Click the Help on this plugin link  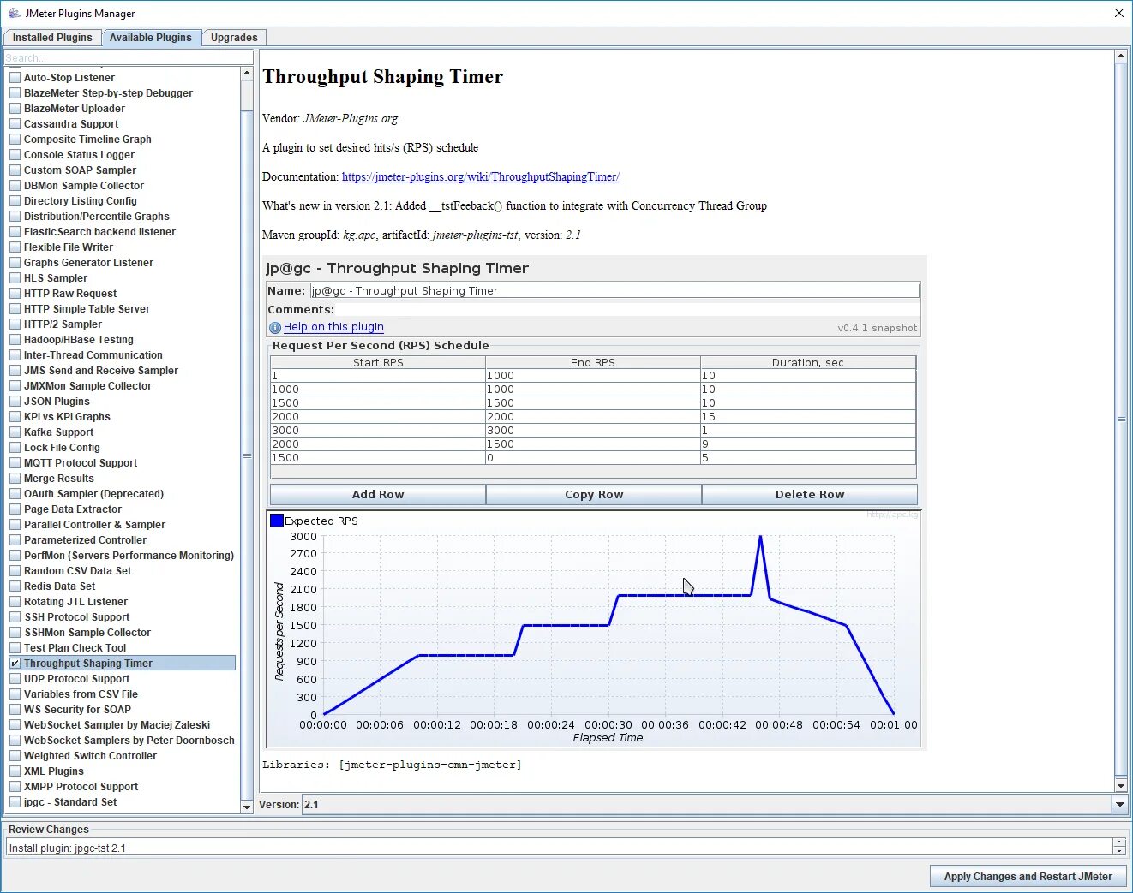(x=333, y=327)
